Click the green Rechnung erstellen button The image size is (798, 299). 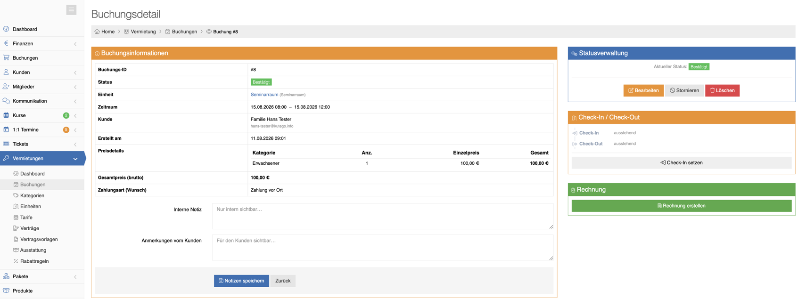(x=682, y=206)
